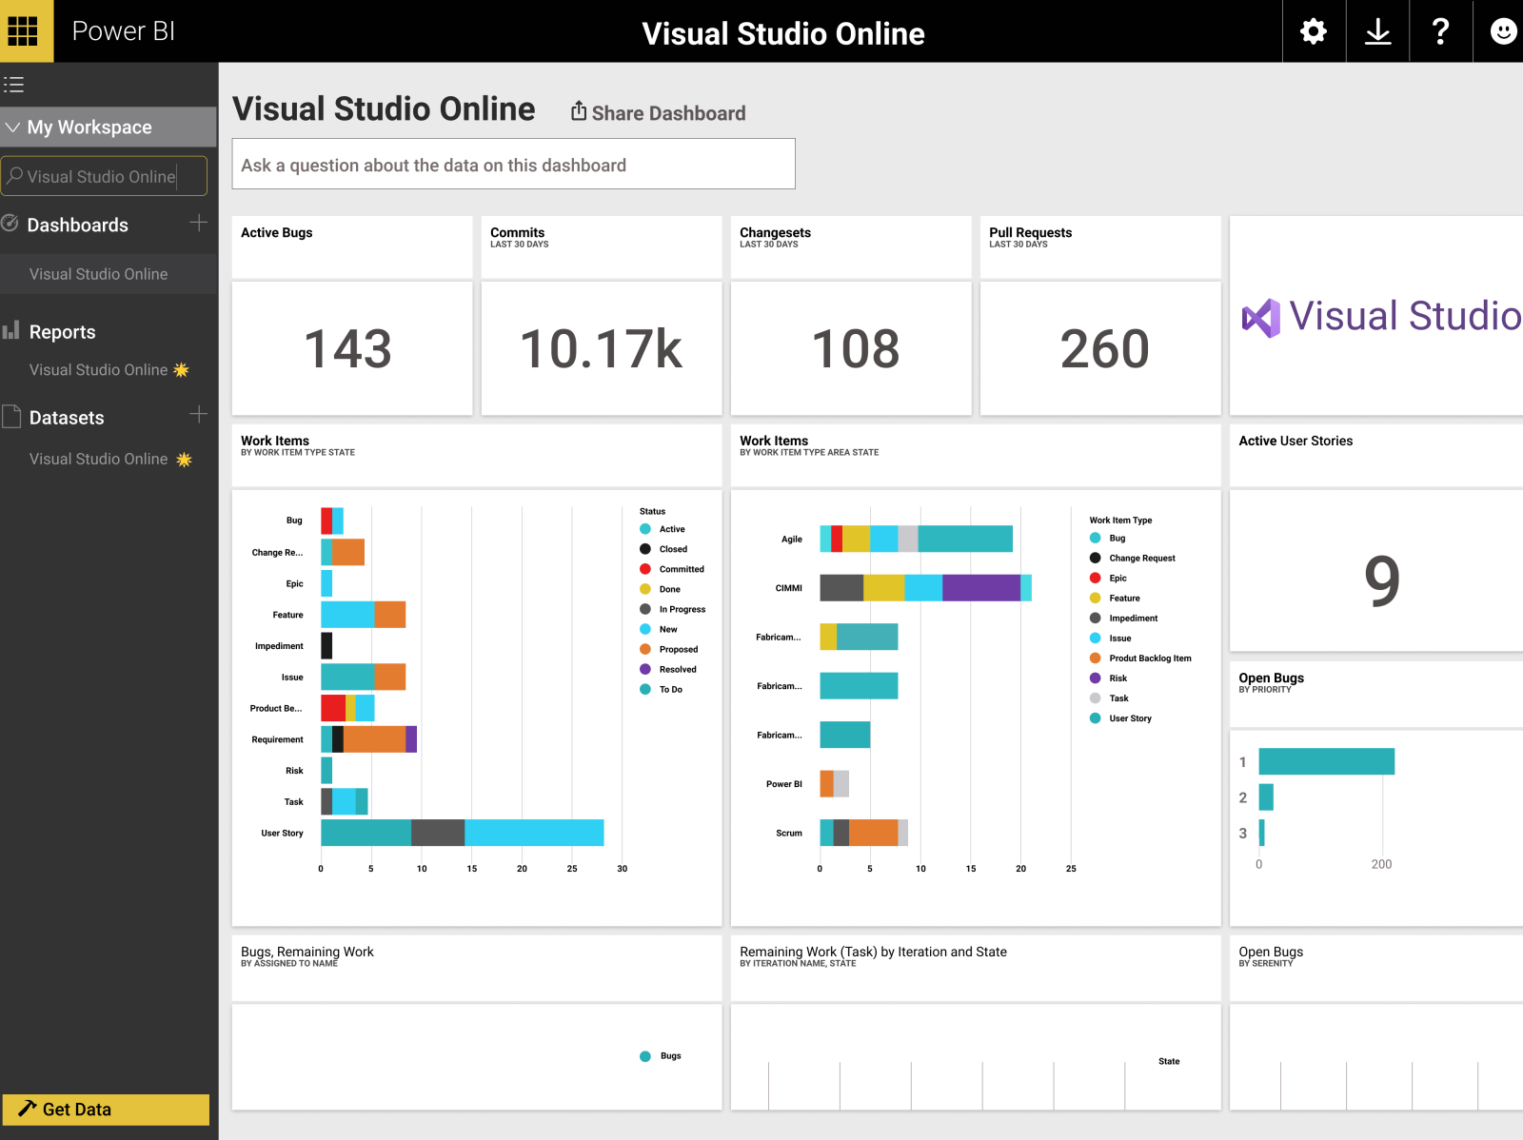Open help using the question mark icon
Image resolution: width=1523 pixels, height=1140 pixels.
coord(1440,30)
